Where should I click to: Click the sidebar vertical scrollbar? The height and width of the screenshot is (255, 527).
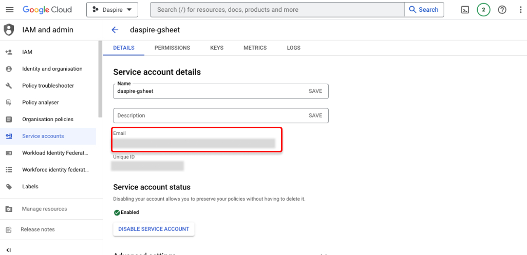tap(100, 79)
